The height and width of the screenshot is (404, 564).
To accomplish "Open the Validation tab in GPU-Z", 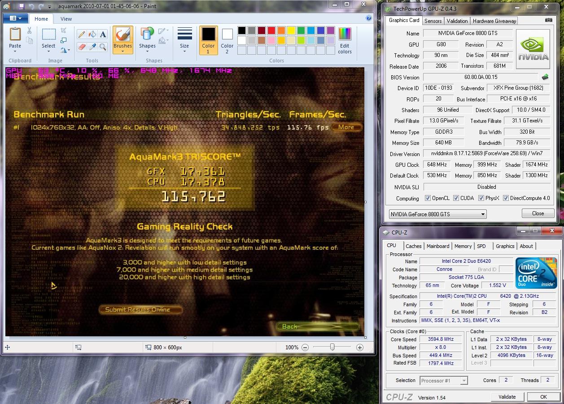I will point(457,21).
